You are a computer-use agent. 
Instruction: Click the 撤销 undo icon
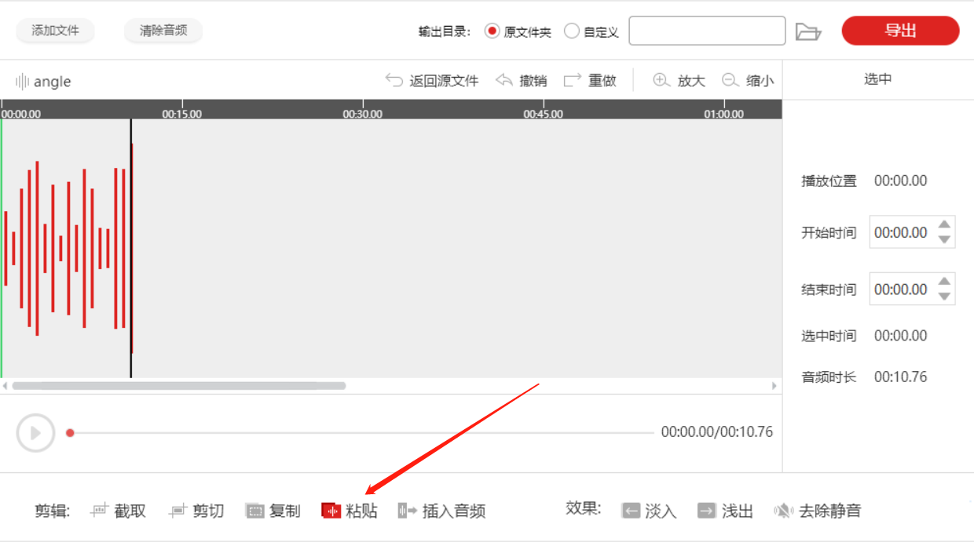coord(503,80)
